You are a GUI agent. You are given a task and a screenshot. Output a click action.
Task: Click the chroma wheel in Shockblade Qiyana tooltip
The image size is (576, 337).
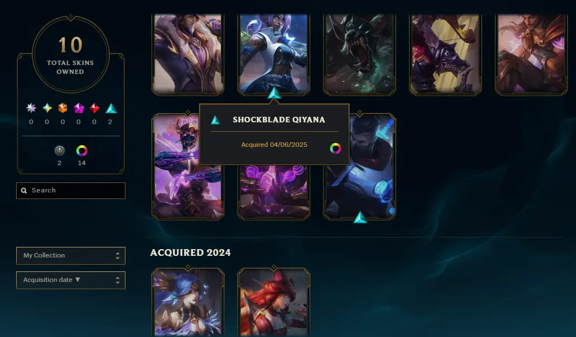(335, 148)
